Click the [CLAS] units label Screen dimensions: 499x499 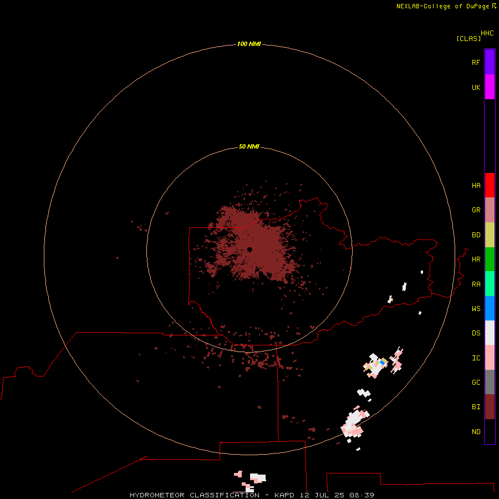pyautogui.click(x=469, y=38)
